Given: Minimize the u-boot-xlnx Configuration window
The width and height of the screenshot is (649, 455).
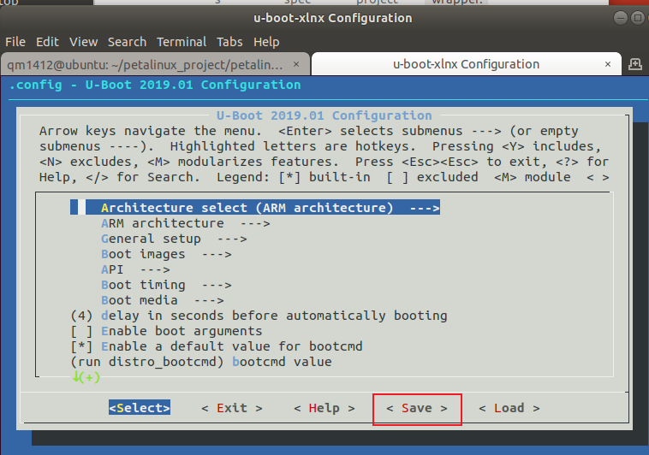Looking at the screenshot, I should pos(621,18).
